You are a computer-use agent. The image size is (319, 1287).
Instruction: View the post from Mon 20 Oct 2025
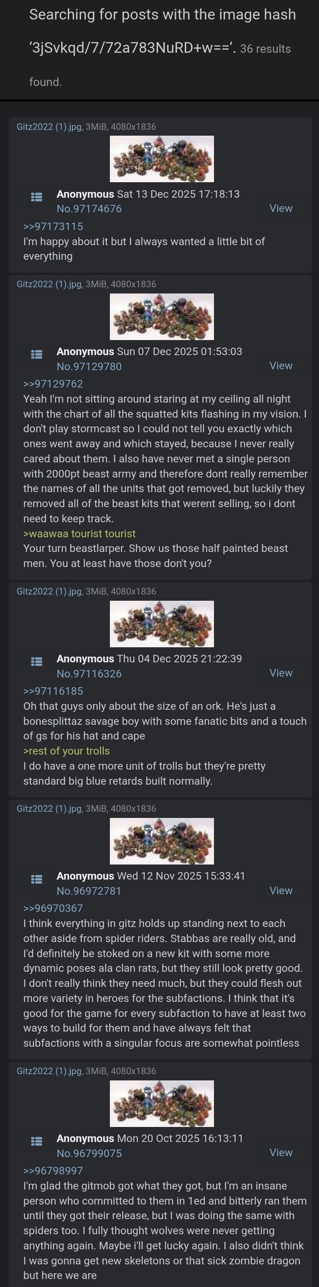[281, 1153]
